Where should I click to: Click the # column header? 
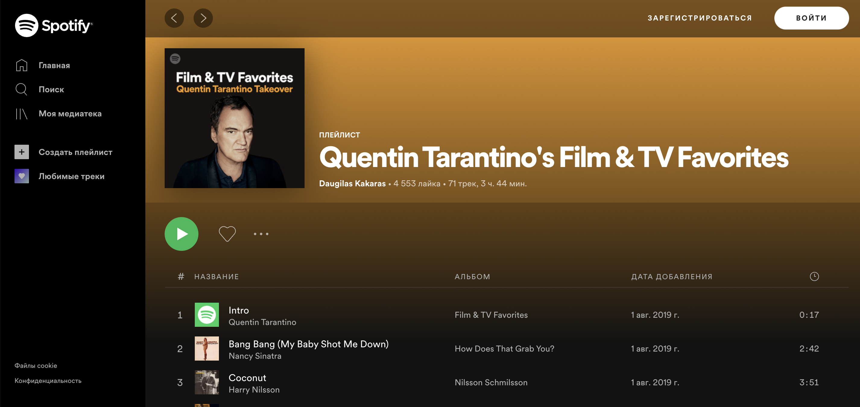coord(181,276)
